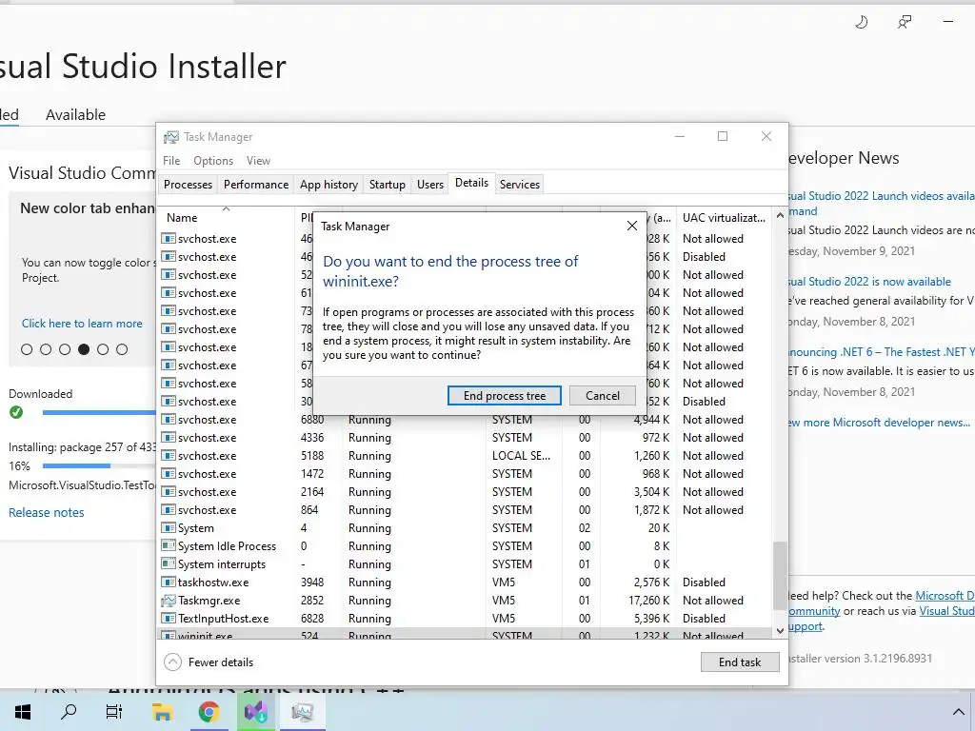Click Running status of Taskmgr.exe
Image resolution: width=975 pixels, height=731 pixels.
pos(369,601)
